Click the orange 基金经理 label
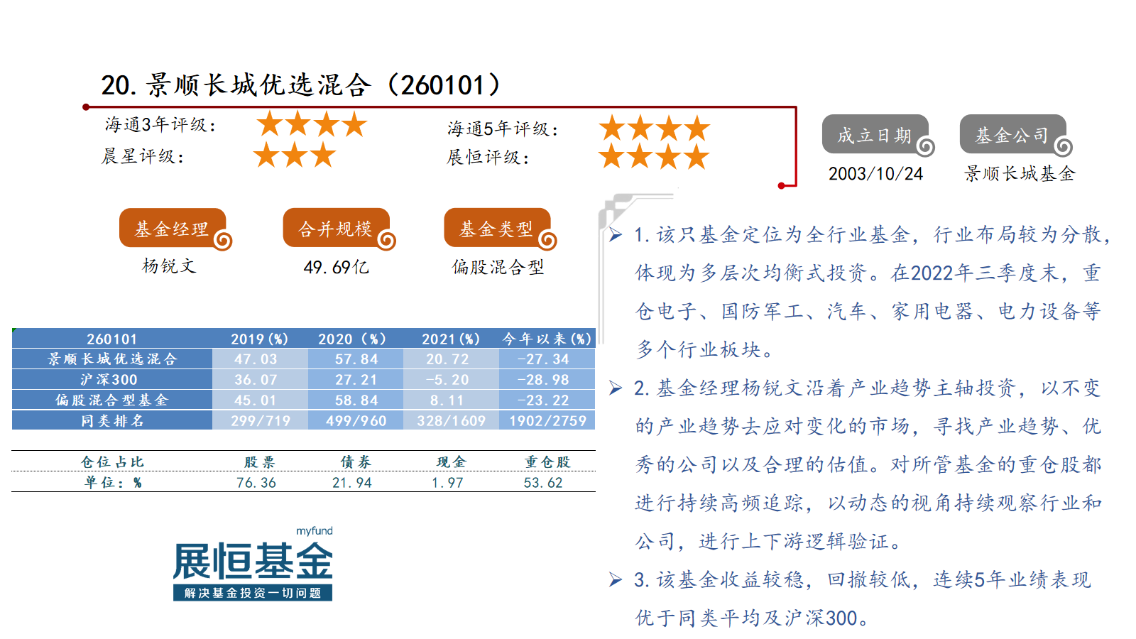 point(172,229)
